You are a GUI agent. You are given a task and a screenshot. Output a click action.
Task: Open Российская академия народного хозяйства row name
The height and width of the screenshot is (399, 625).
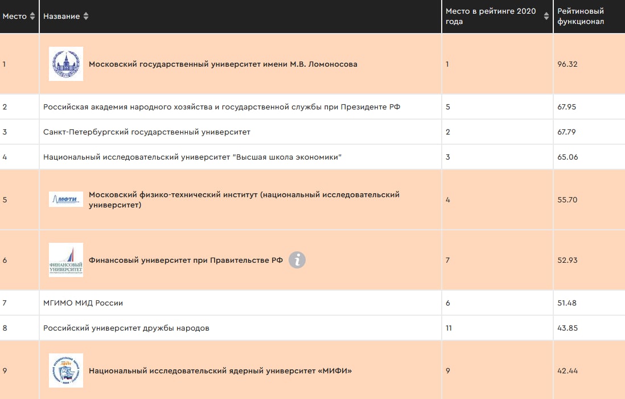tap(221, 107)
